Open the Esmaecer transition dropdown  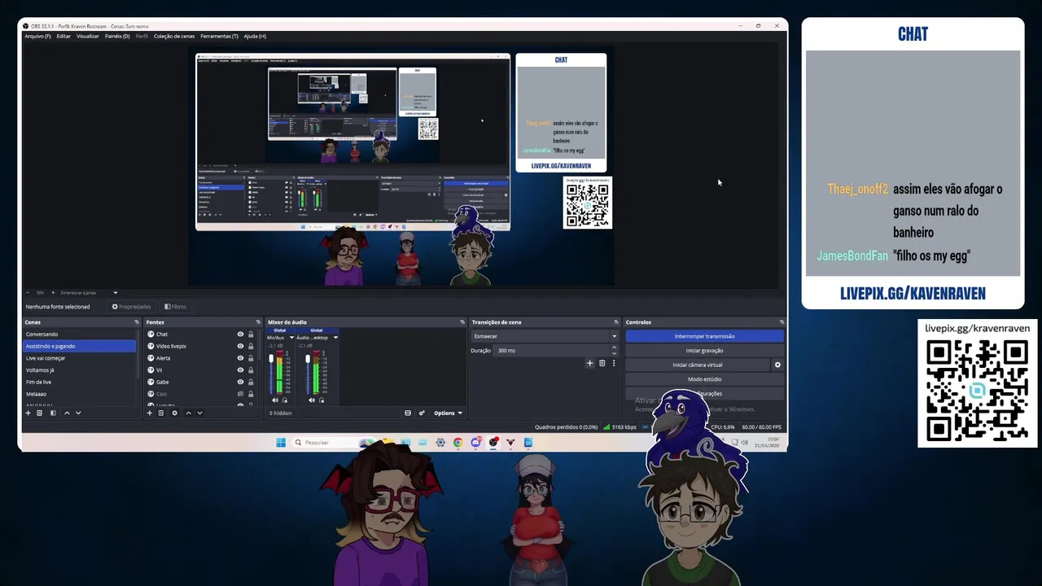coord(544,336)
